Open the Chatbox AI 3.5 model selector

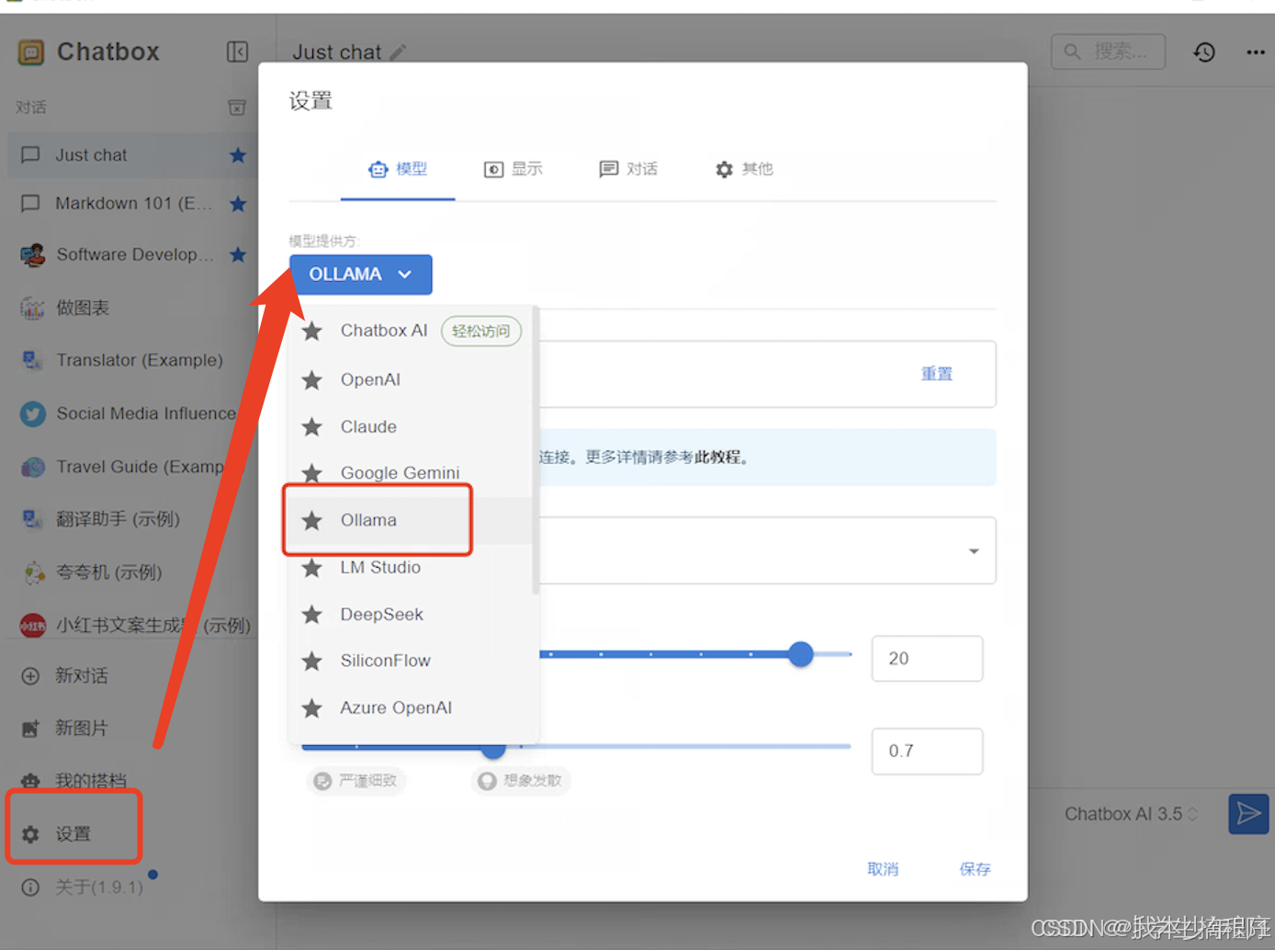pos(1131,814)
